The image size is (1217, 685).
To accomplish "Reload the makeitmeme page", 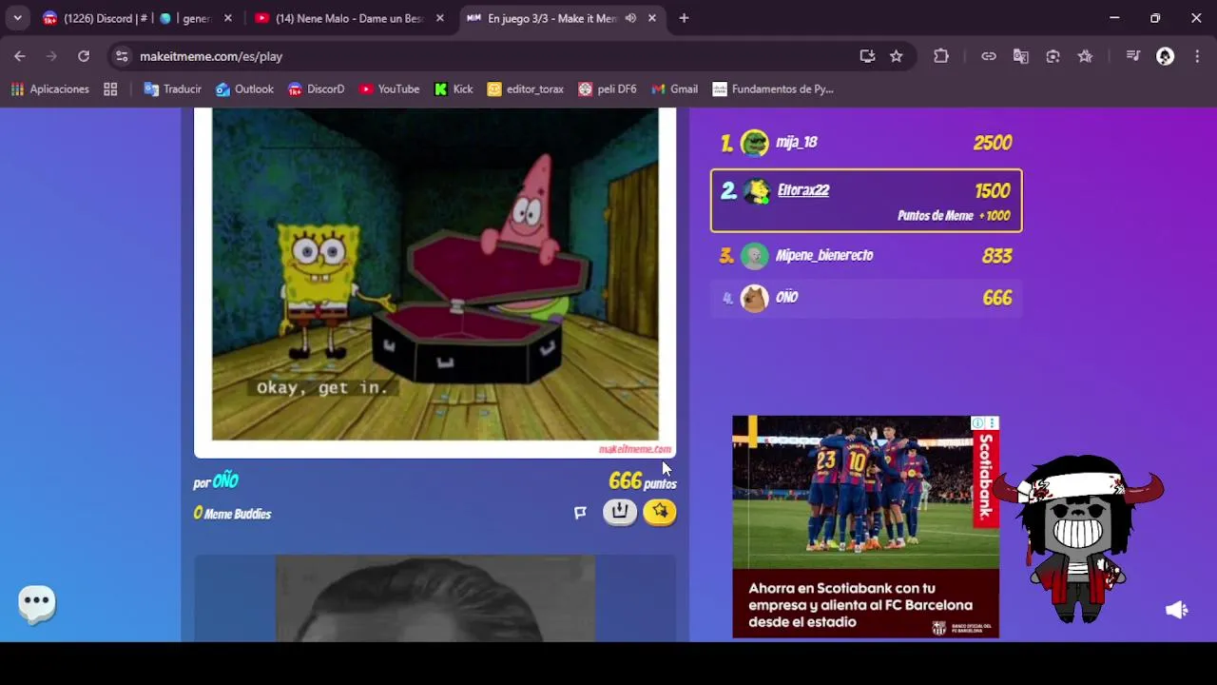I will tap(84, 56).
